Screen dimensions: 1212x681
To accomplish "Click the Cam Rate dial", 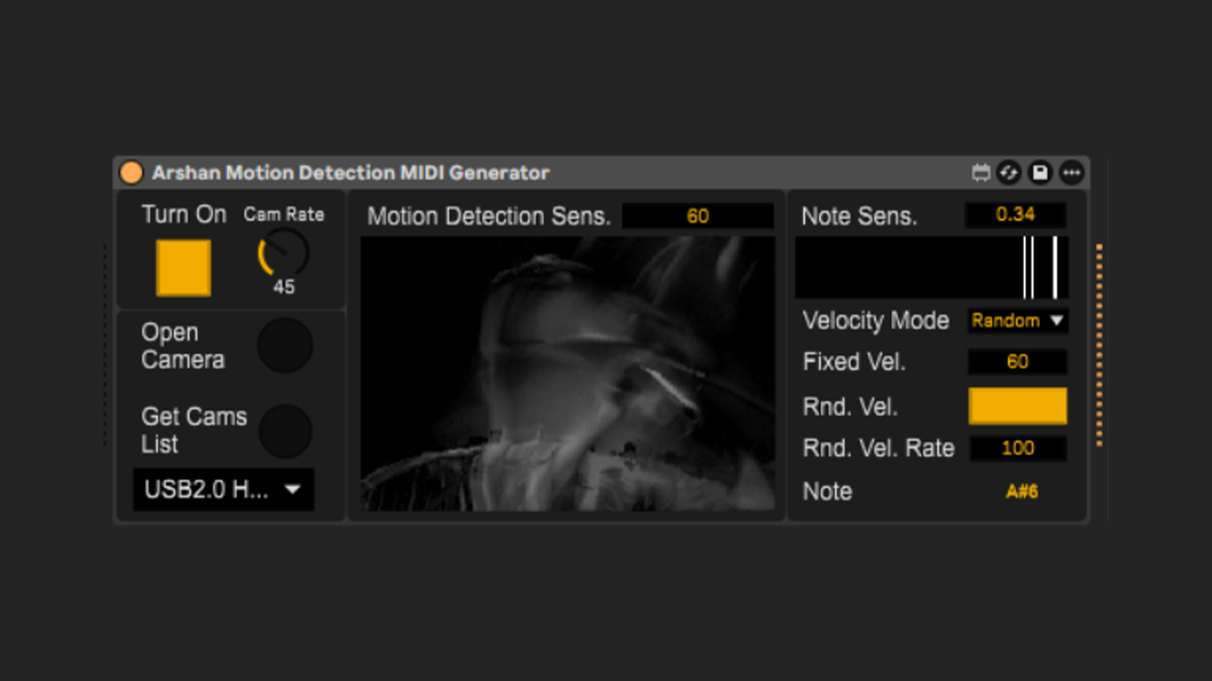I will tap(283, 253).
